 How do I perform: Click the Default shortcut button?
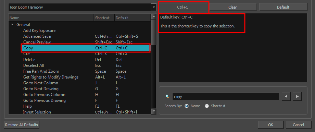coord(283,7)
